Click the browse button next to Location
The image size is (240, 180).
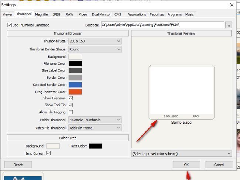[x=229, y=25]
